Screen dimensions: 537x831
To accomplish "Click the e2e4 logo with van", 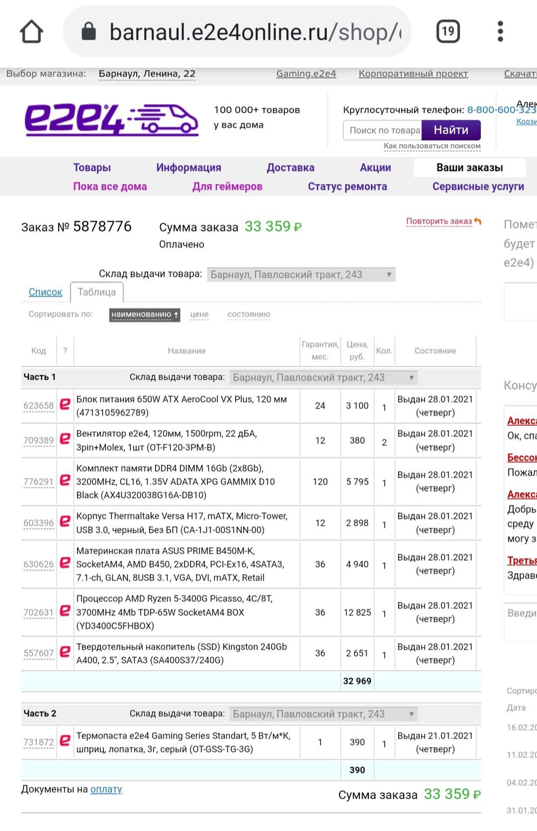I will (112, 119).
